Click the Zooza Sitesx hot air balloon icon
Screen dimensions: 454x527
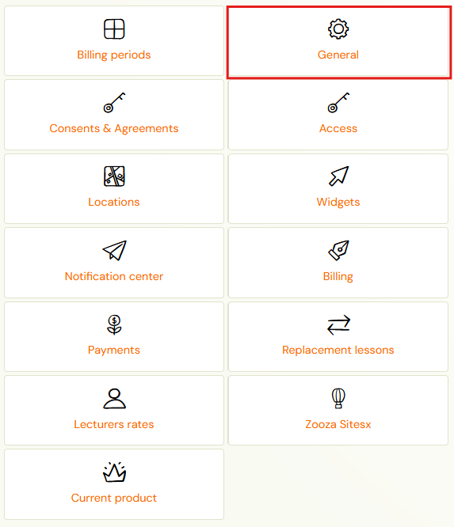pyautogui.click(x=338, y=398)
